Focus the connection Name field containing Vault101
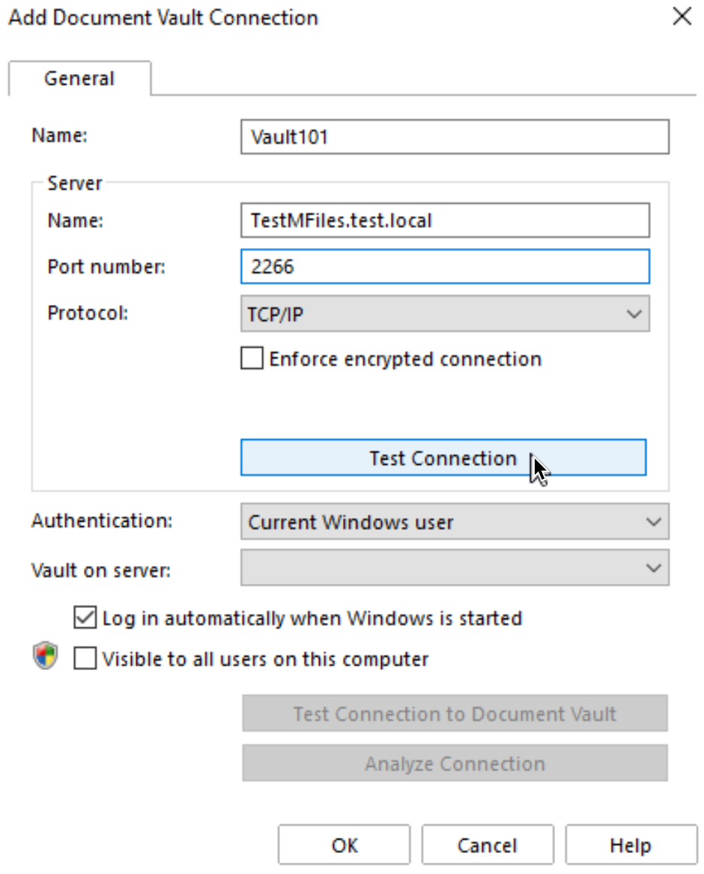 455,136
